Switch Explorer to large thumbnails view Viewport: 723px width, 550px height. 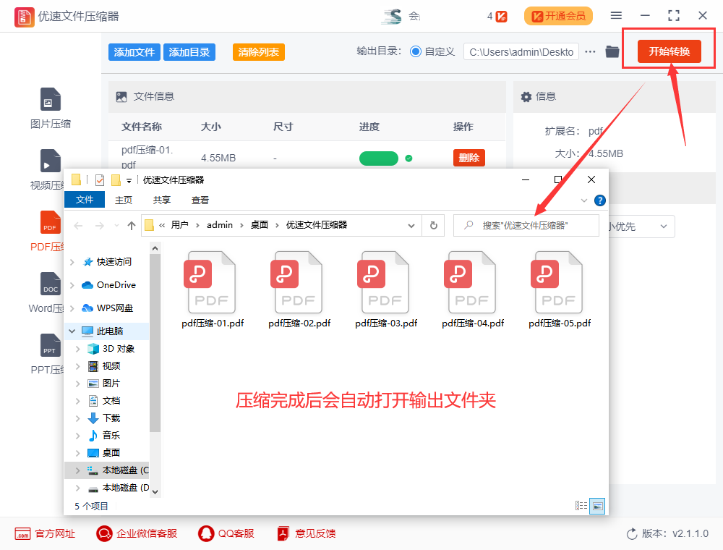[597, 506]
